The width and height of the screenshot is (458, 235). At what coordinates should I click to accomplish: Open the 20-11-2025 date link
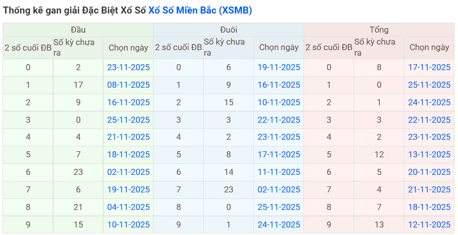429,172
